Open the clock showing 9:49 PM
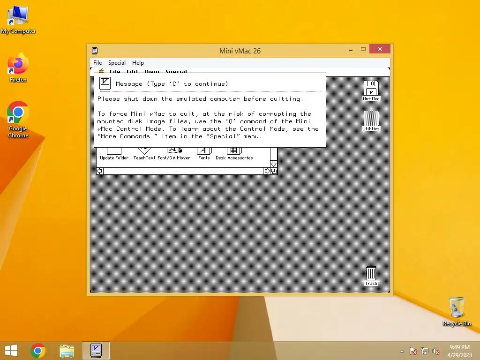 click(459, 351)
